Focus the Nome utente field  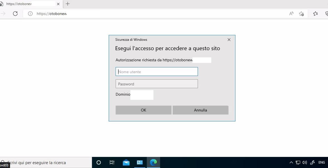pos(156,72)
